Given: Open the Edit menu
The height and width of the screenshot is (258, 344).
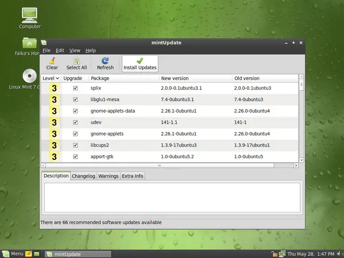Looking at the screenshot, I should [x=60, y=50].
